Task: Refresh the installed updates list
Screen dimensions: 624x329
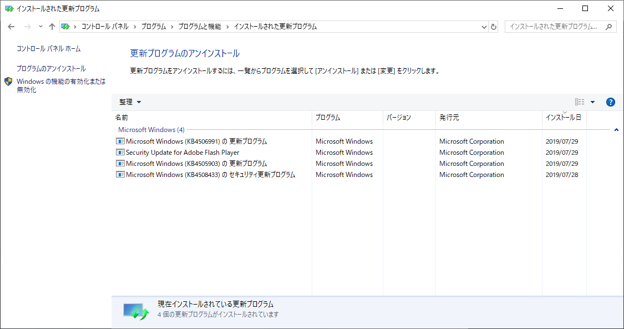Action: click(x=494, y=27)
